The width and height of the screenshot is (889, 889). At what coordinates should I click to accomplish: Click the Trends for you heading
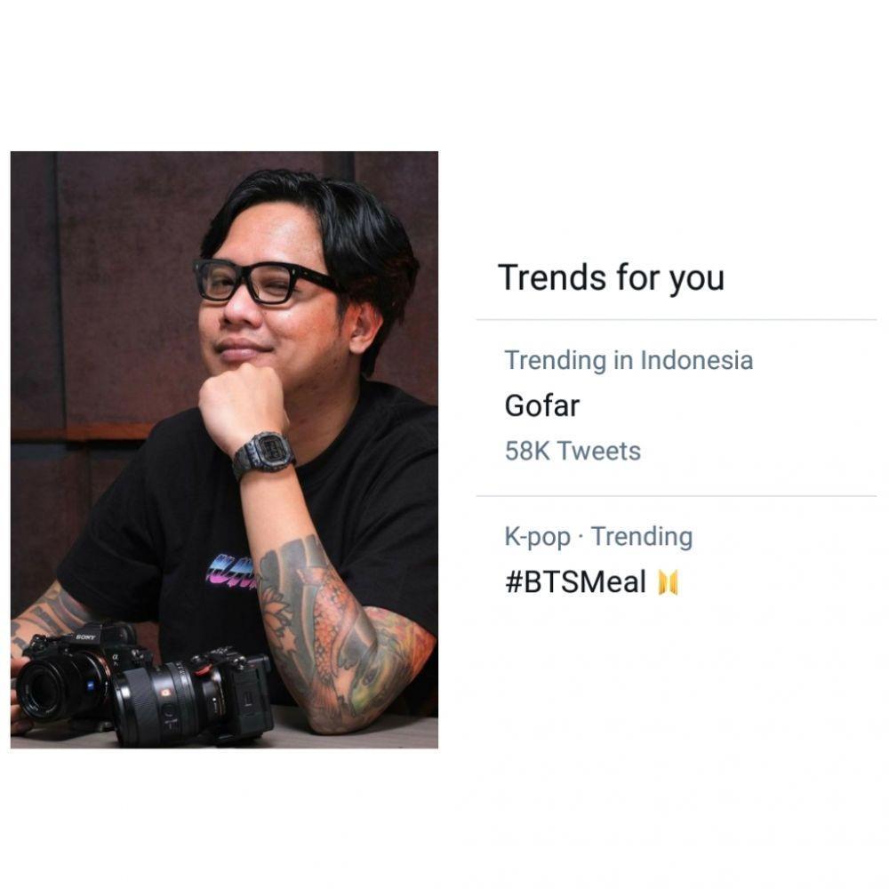point(612,277)
